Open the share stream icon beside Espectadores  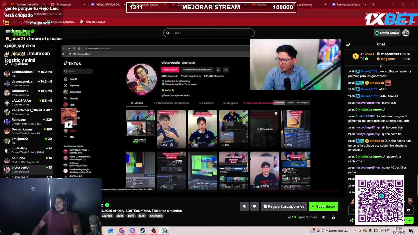point(323,217)
